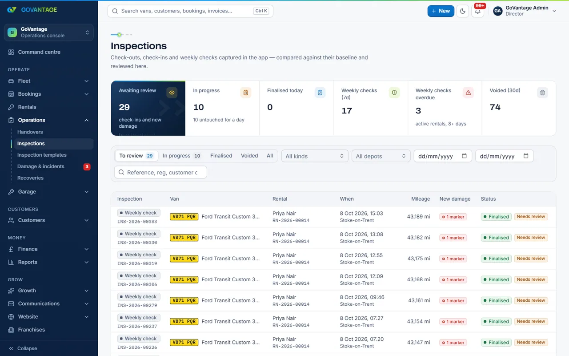
Task: Click the Weekly checks overdue warning icon
Action: click(x=468, y=93)
